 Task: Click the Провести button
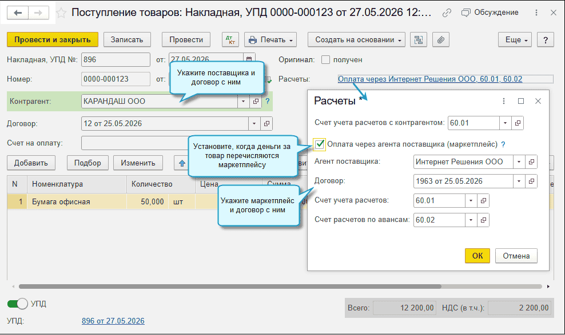point(186,39)
